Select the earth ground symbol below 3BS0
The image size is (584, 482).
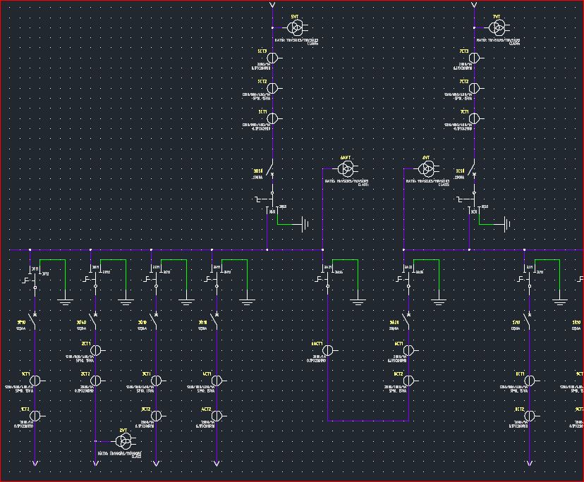[305, 225]
